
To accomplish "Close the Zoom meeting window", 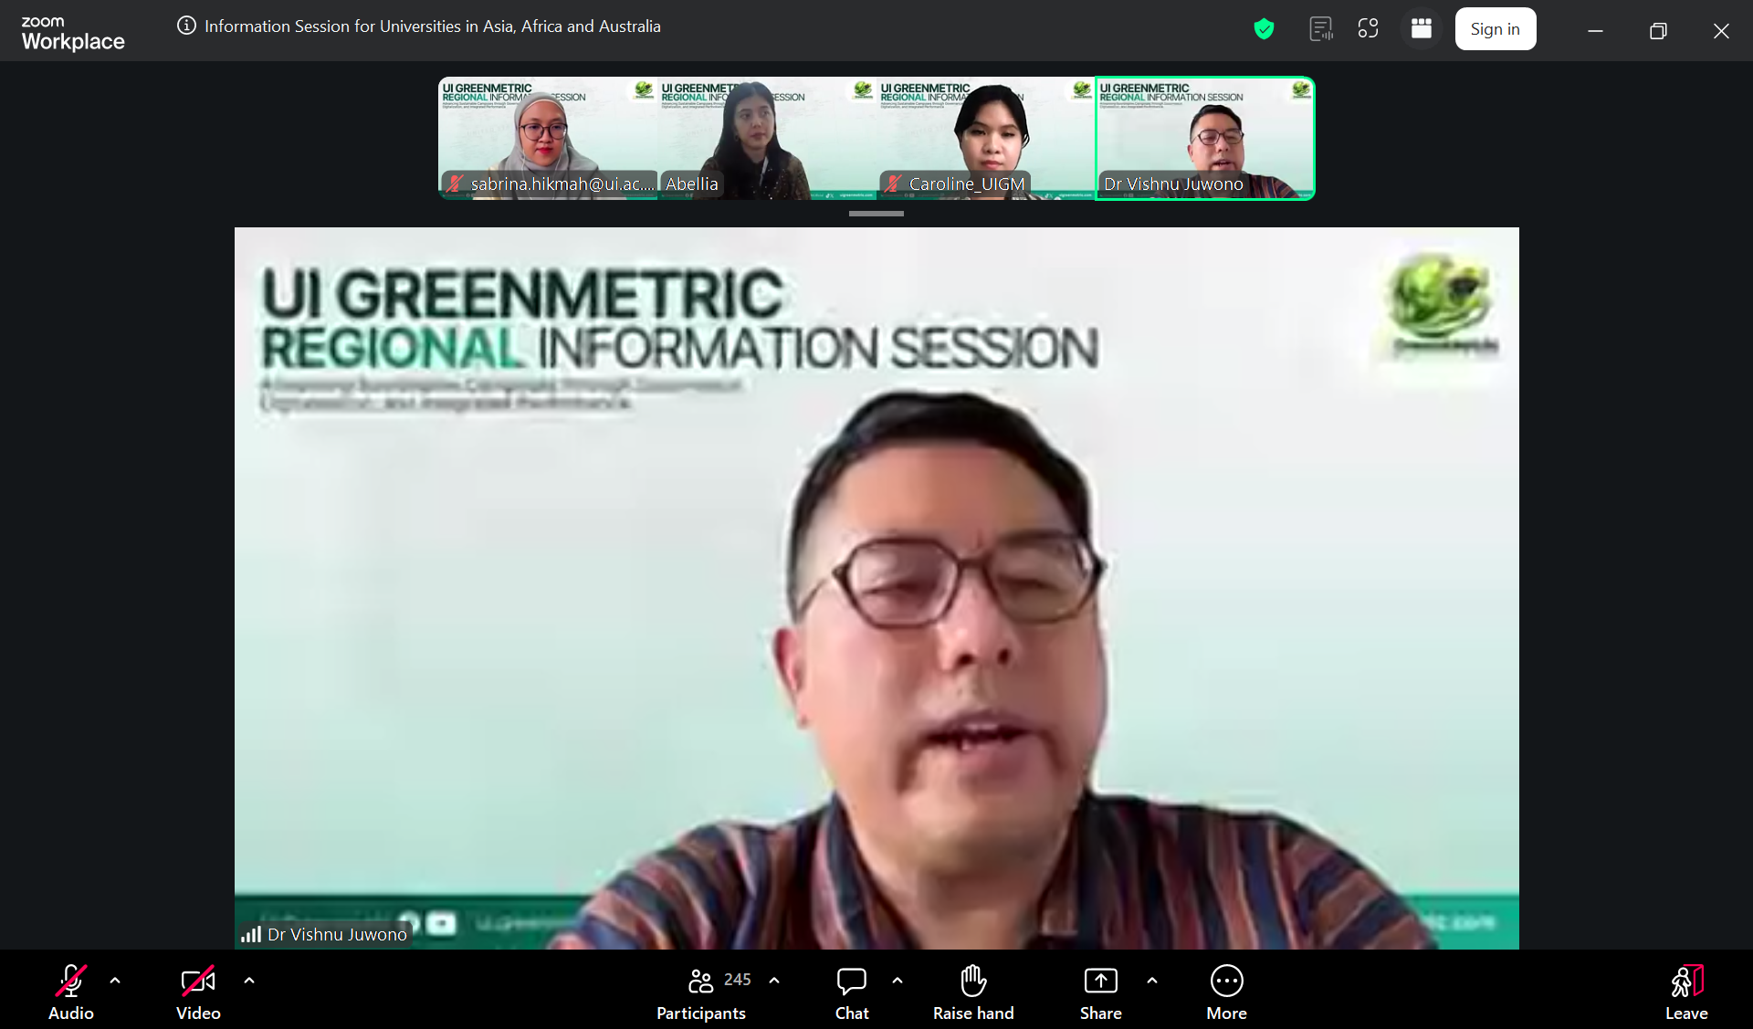I will pos(1721,31).
